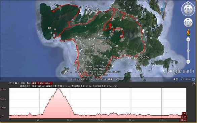Zoom in with the plus button
The height and width of the screenshot is (123, 197).
(188, 39)
